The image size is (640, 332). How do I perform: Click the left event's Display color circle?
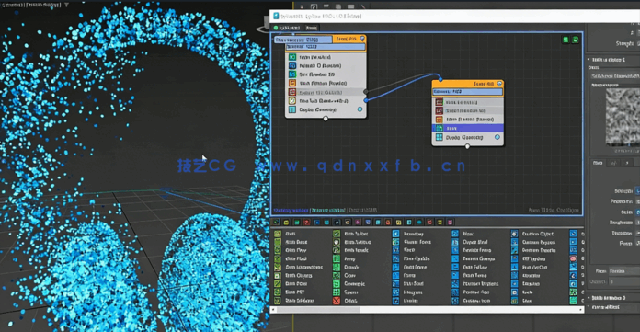(360, 109)
